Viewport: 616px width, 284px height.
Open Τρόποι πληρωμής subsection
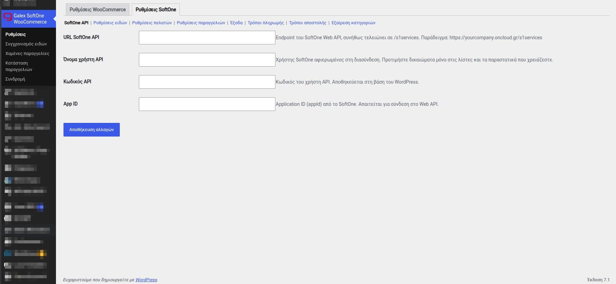coord(266,23)
